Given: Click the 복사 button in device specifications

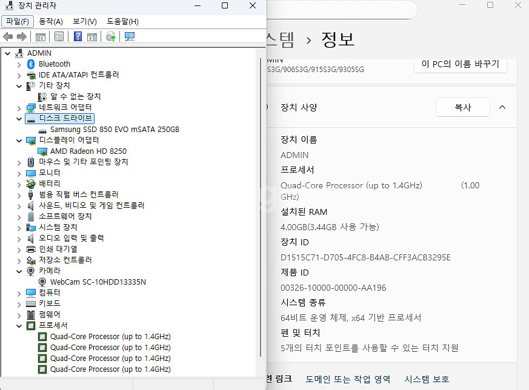Looking at the screenshot, I should [x=462, y=107].
